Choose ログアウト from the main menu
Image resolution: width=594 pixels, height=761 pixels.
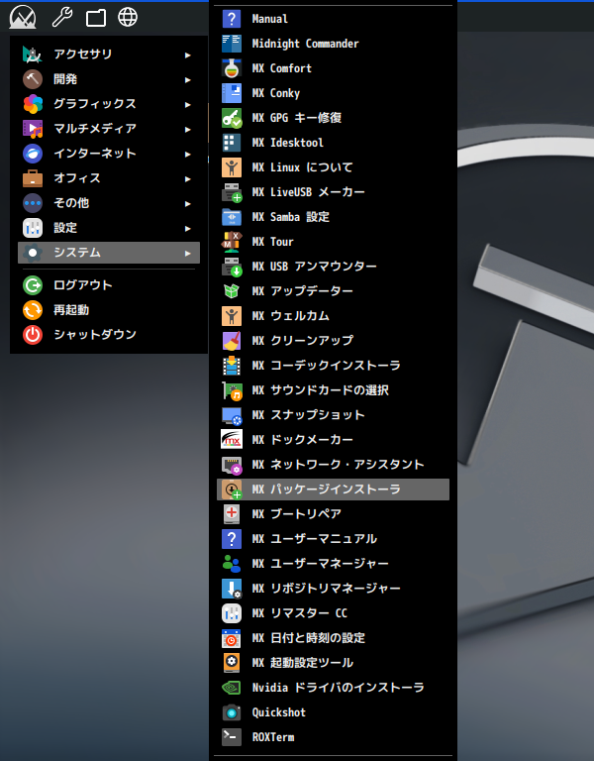pyautogui.click(x=109, y=285)
